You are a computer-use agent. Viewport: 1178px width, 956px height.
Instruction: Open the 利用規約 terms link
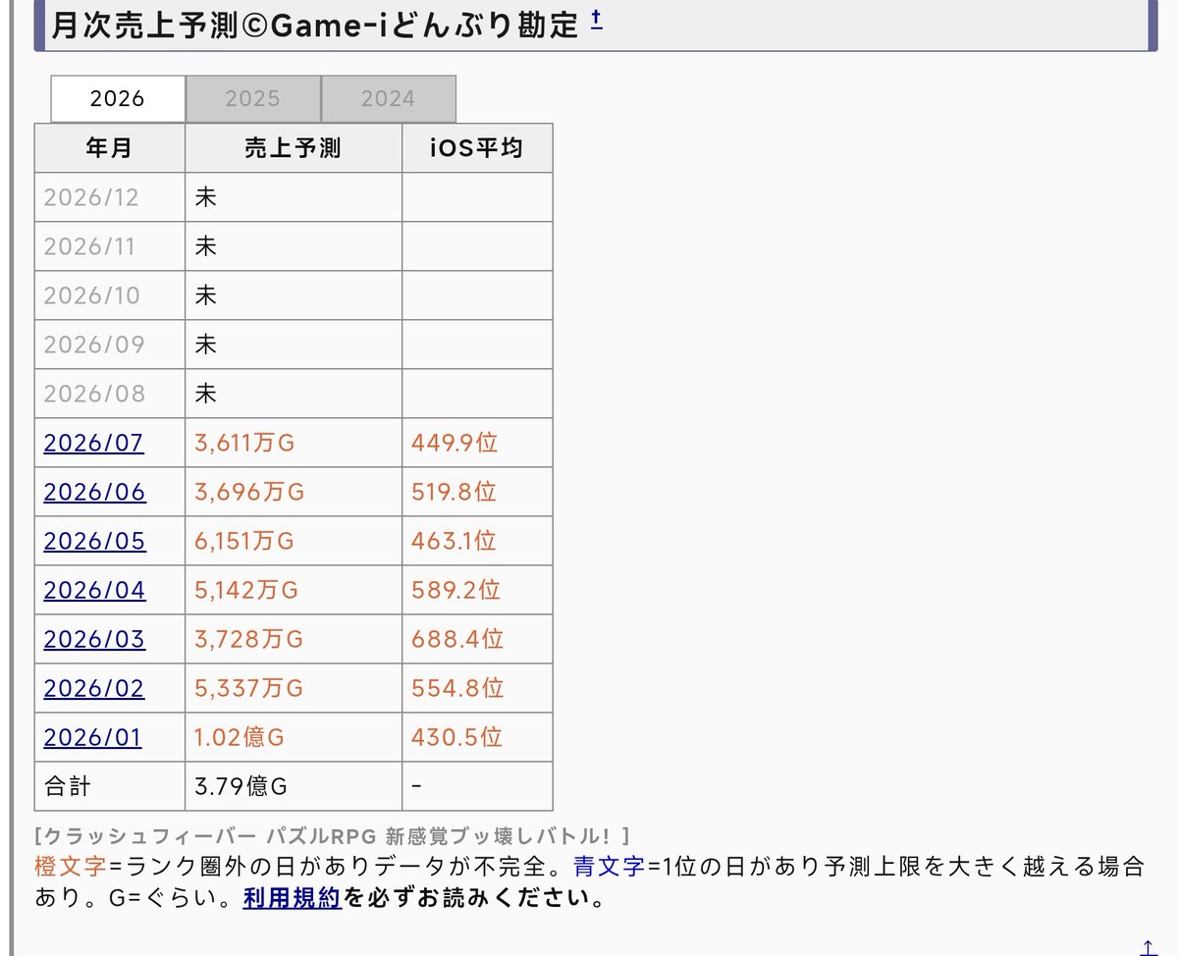[292, 897]
